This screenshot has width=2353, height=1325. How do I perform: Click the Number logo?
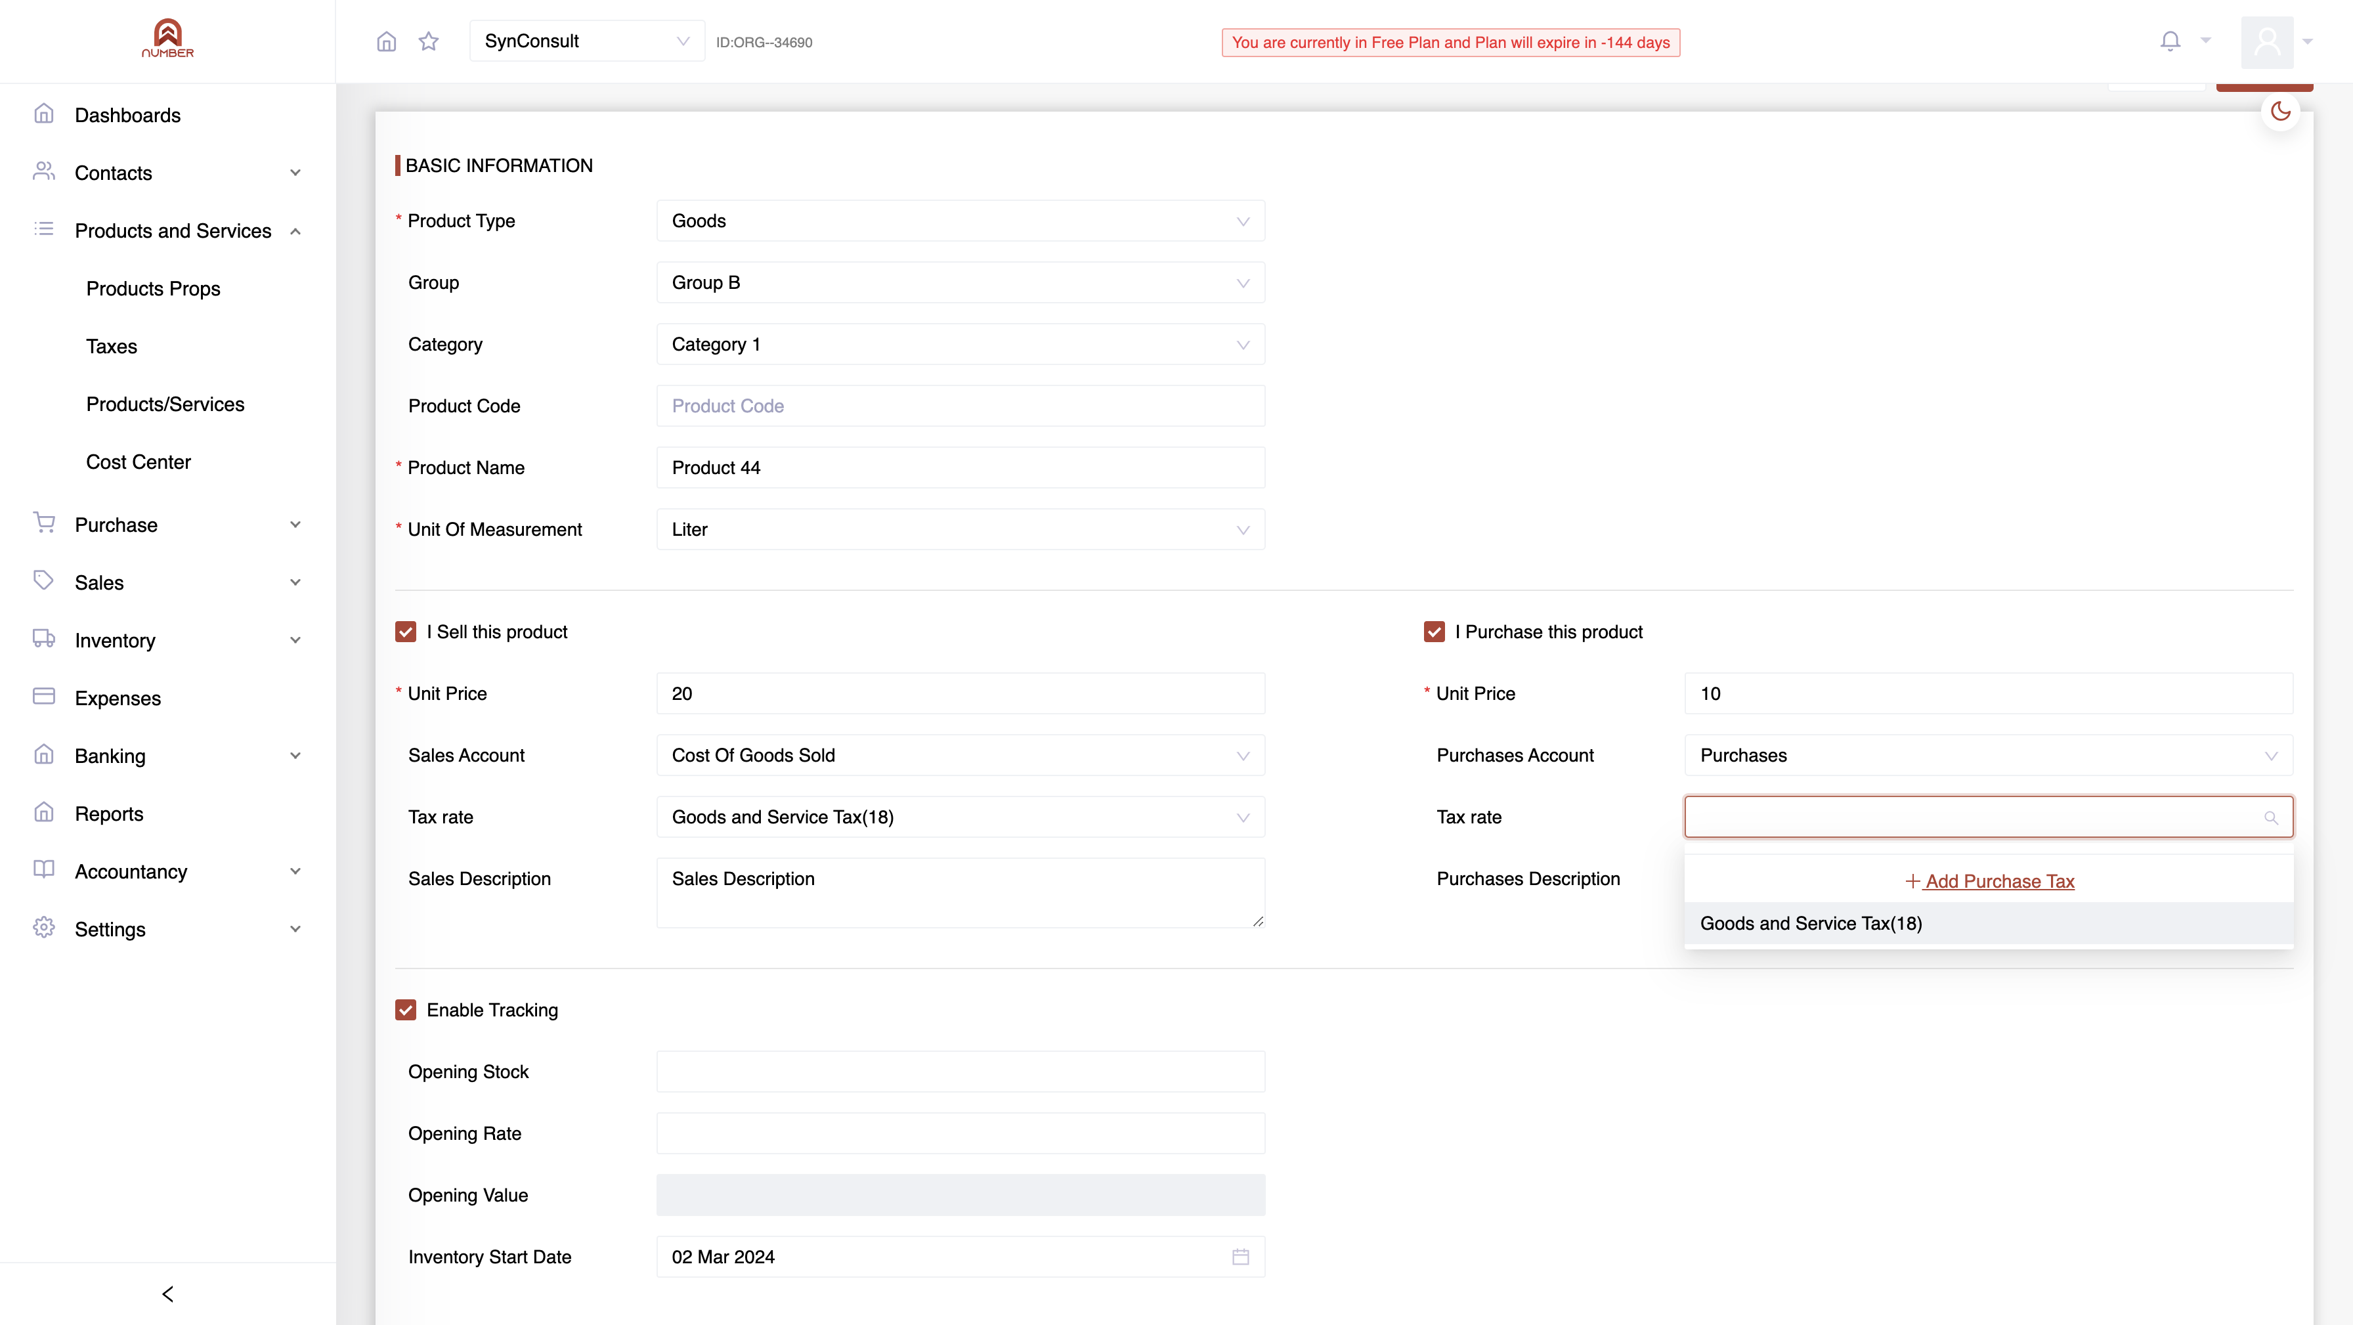[x=167, y=39]
